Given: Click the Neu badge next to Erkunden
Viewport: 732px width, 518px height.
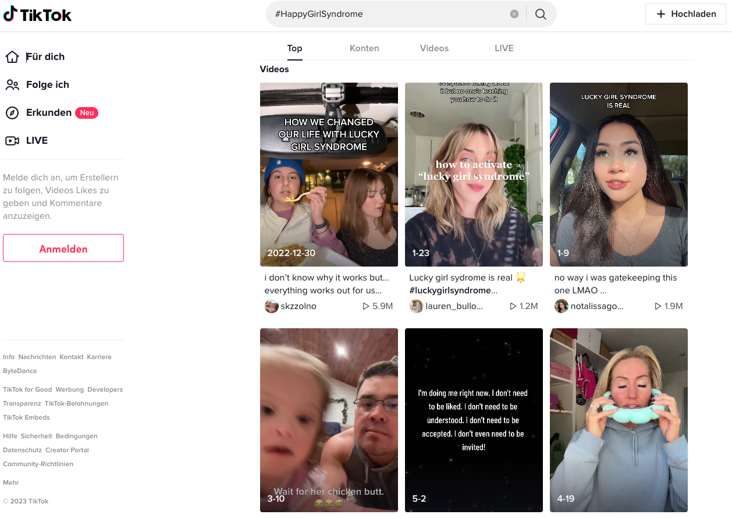Looking at the screenshot, I should tap(87, 113).
